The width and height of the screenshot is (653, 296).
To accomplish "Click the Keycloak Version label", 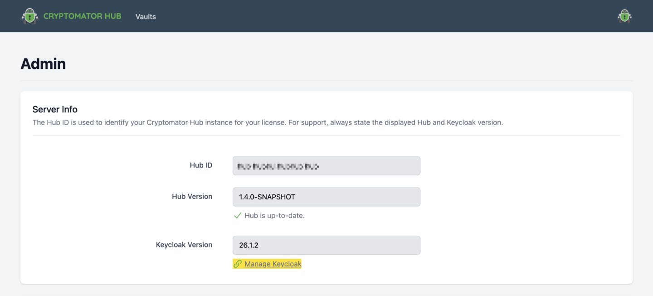I will 184,245.
